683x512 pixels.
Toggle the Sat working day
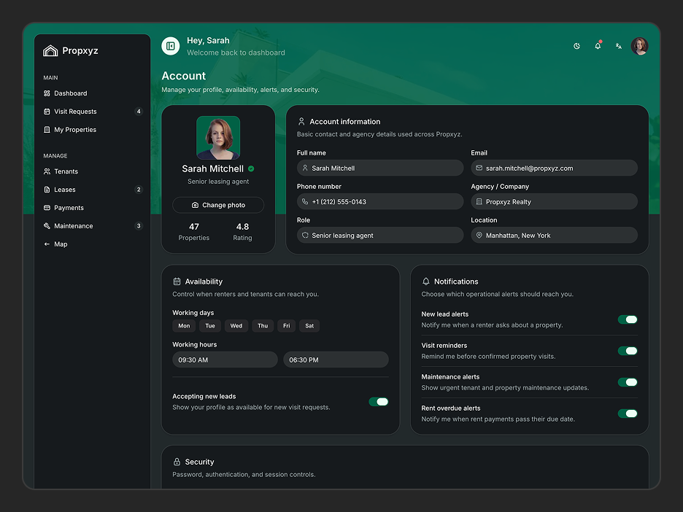[309, 326]
